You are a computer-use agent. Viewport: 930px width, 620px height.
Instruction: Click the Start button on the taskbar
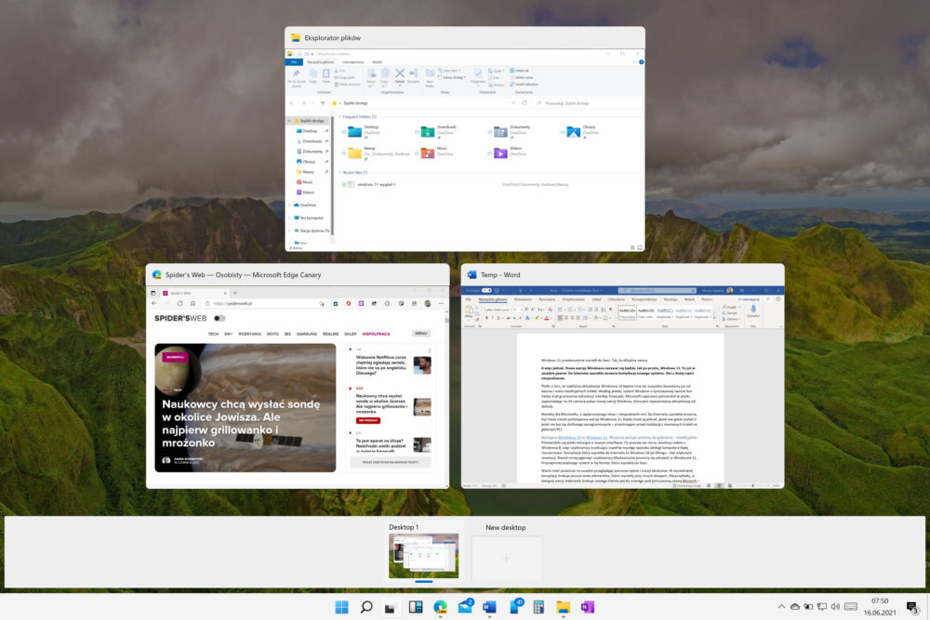[x=341, y=607]
